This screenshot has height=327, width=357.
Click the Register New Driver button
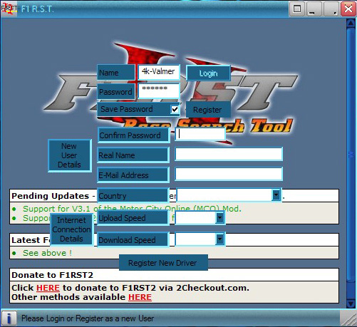pos(163,263)
